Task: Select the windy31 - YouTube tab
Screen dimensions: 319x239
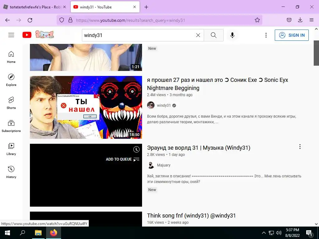Action: click(105, 7)
